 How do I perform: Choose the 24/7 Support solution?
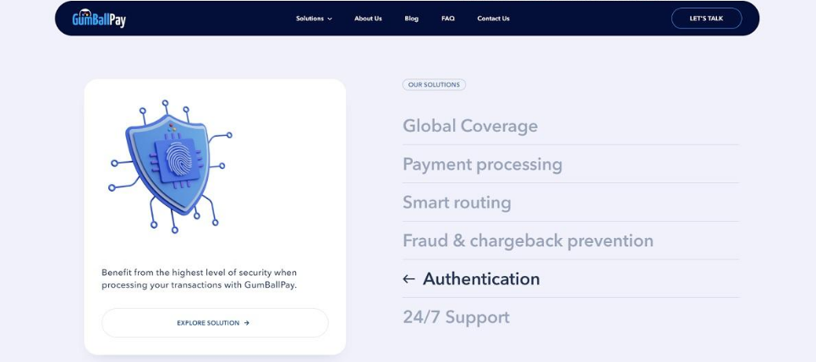[x=456, y=317]
